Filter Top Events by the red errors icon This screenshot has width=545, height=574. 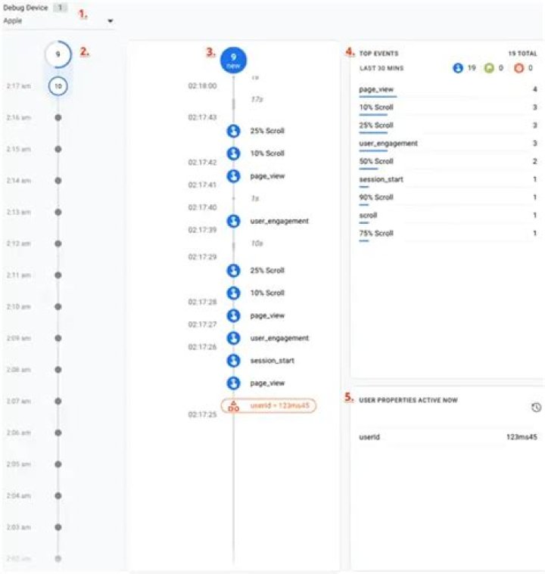(x=519, y=68)
